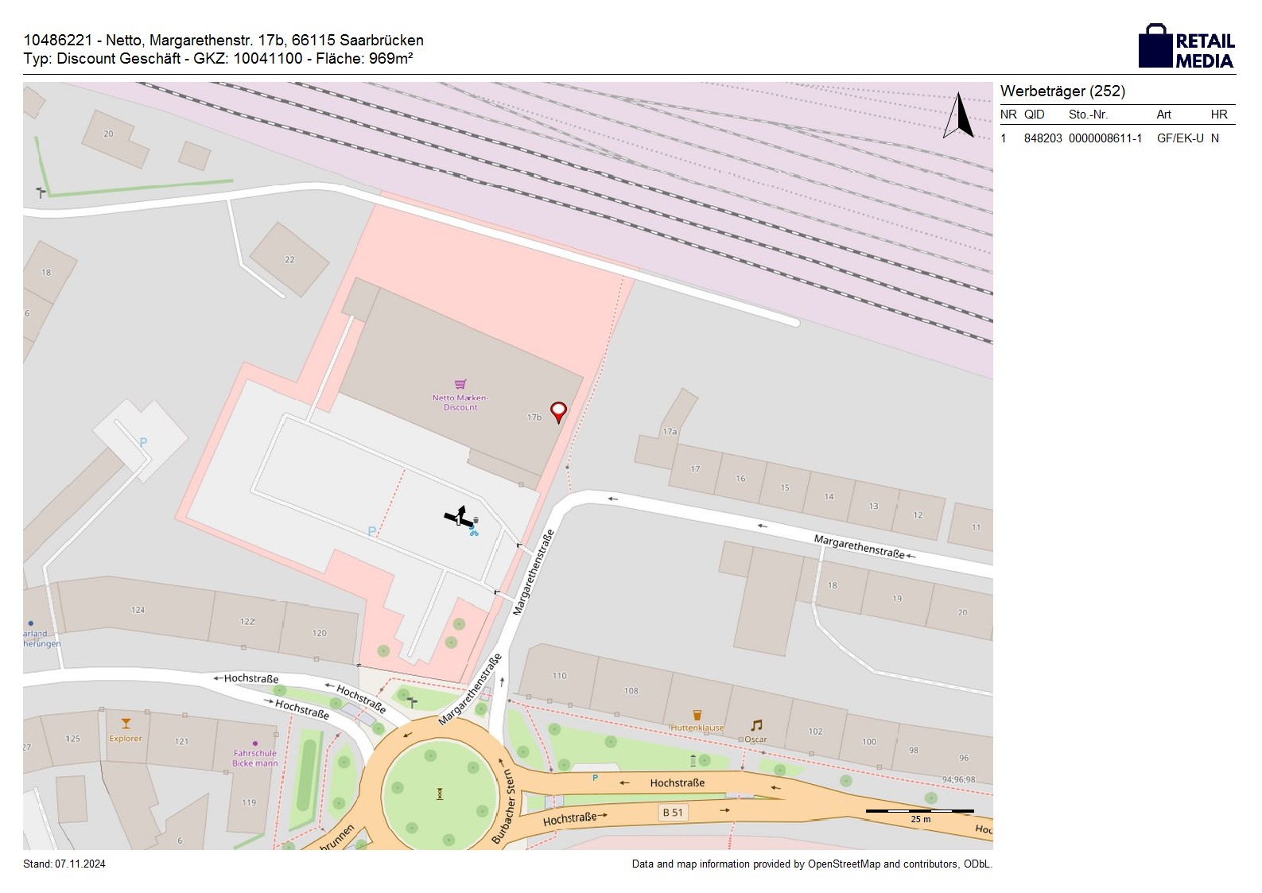Image resolution: width=1262 pixels, height=893 pixels.
Task: Click the Art column header
Action: point(1163,115)
